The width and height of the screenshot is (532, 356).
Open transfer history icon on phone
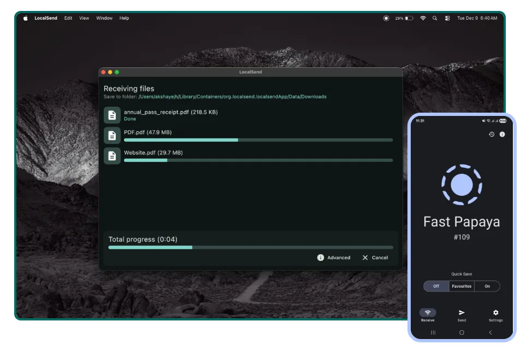492,135
